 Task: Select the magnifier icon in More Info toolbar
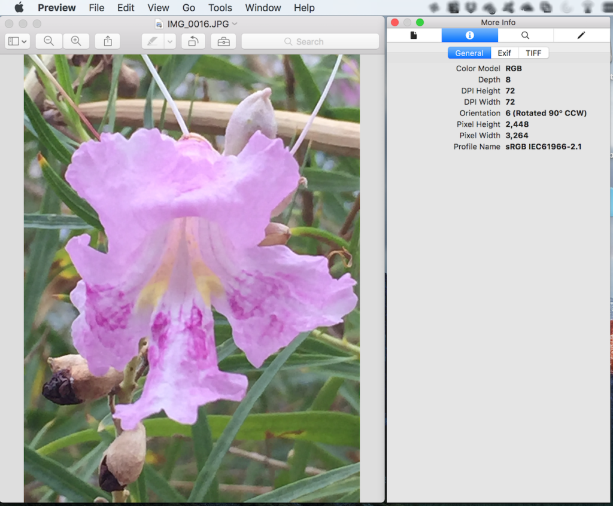525,35
